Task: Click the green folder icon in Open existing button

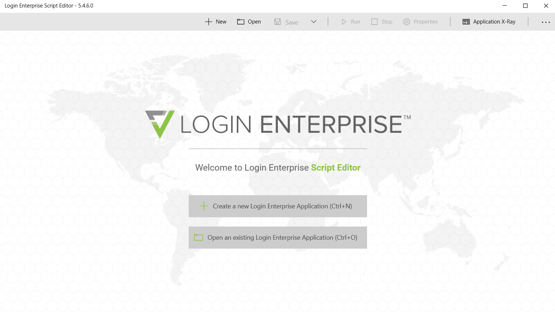Action: tap(198, 238)
